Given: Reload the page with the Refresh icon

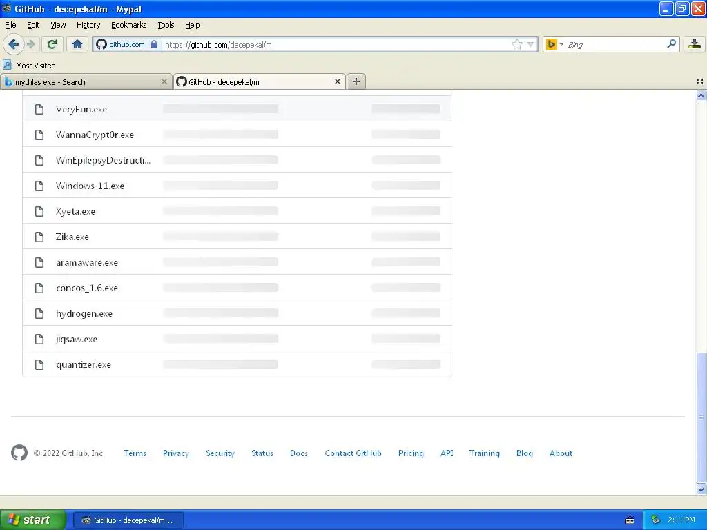Looking at the screenshot, I should 52,44.
